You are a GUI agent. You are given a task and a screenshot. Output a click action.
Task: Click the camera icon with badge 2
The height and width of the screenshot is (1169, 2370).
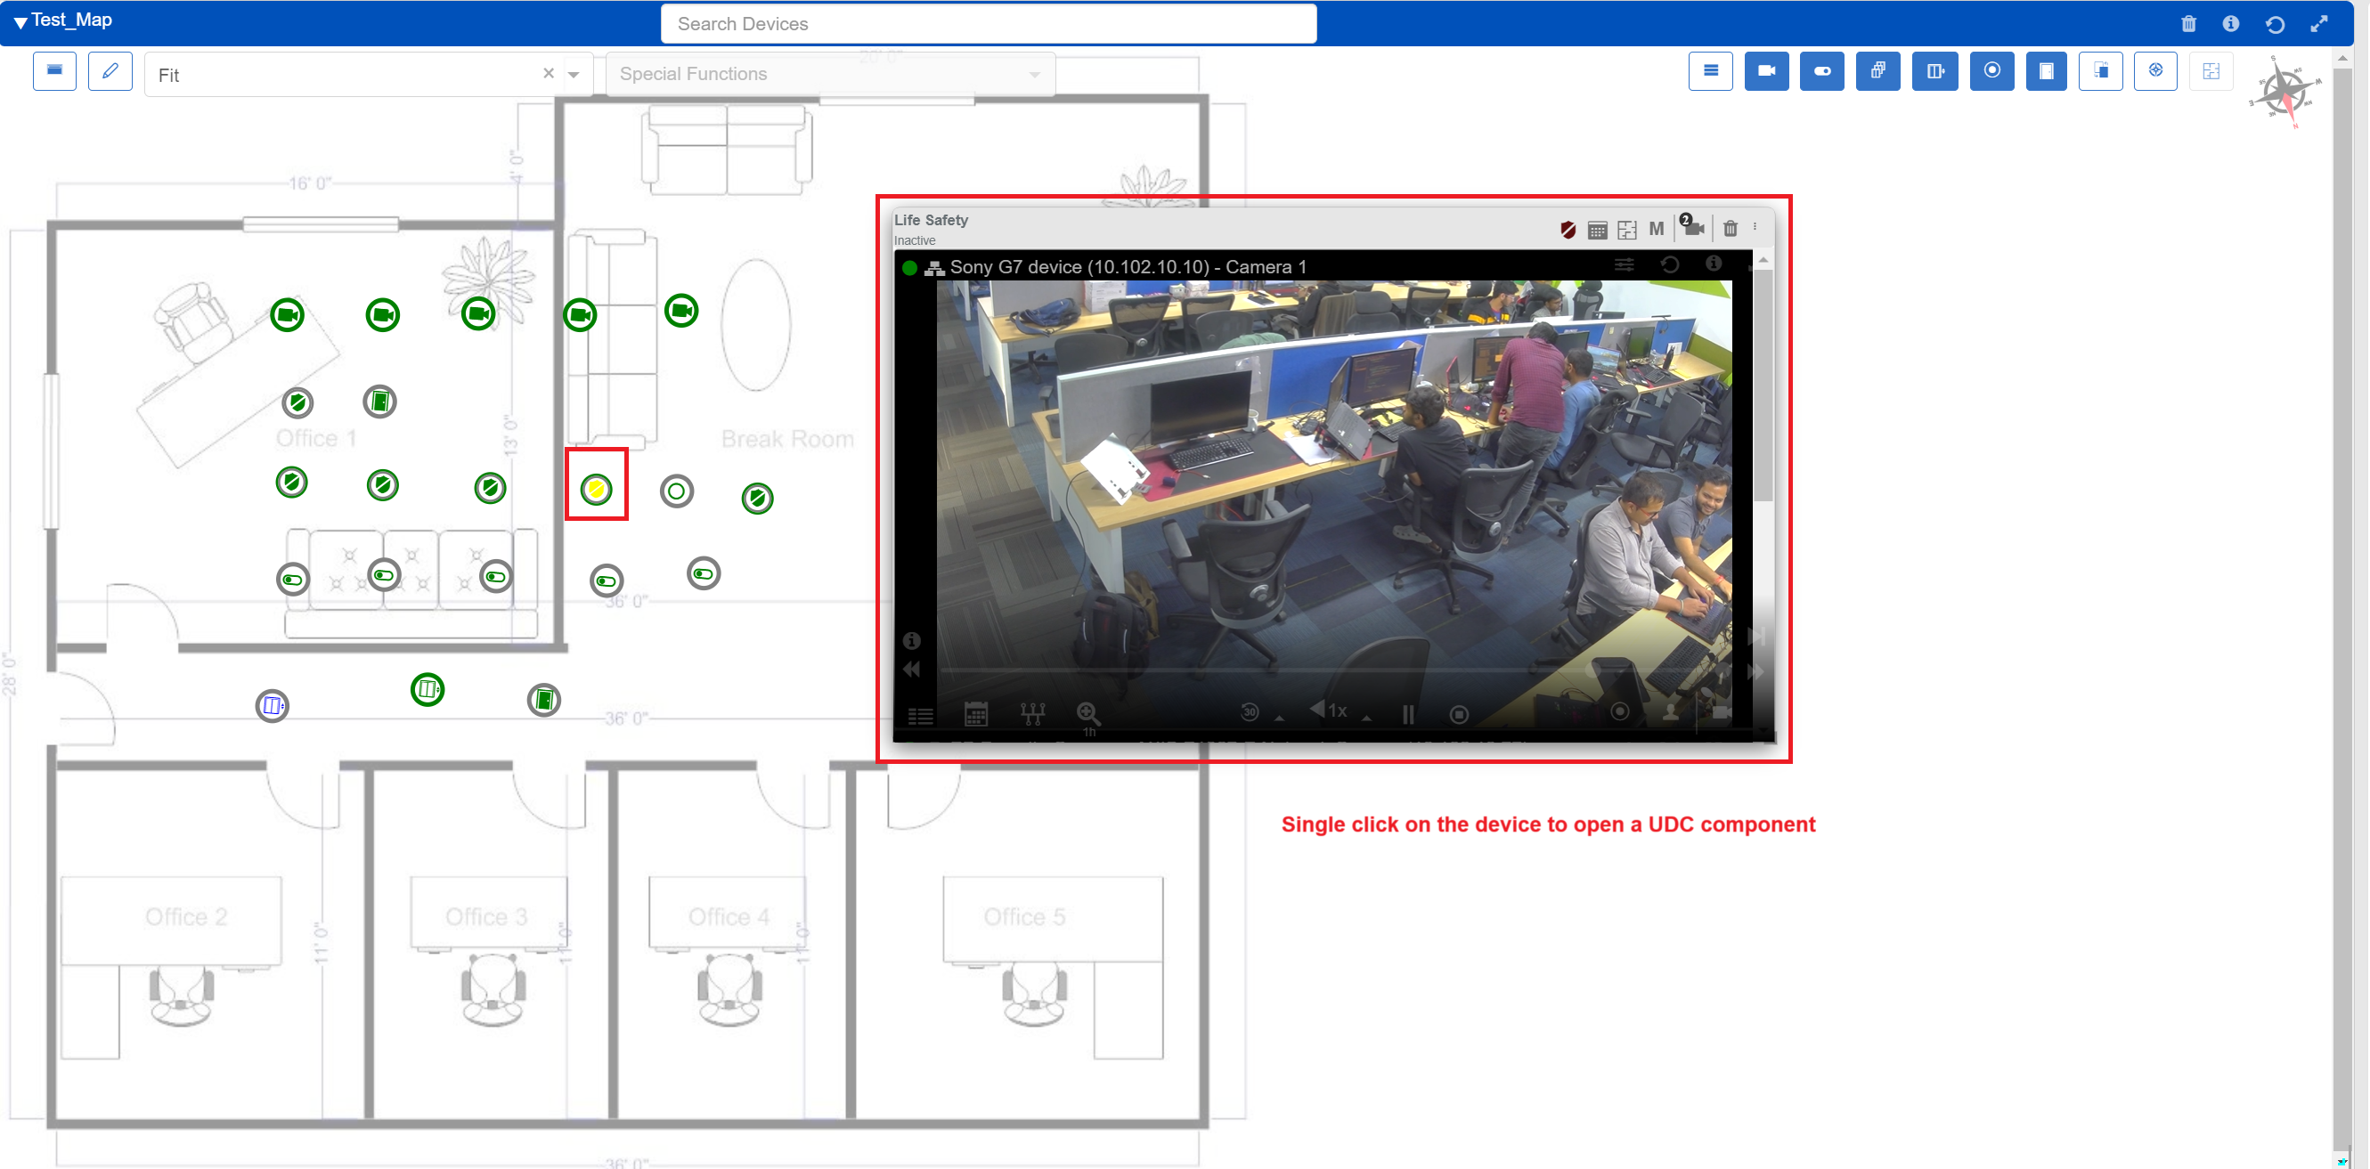(x=1693, y=227)
